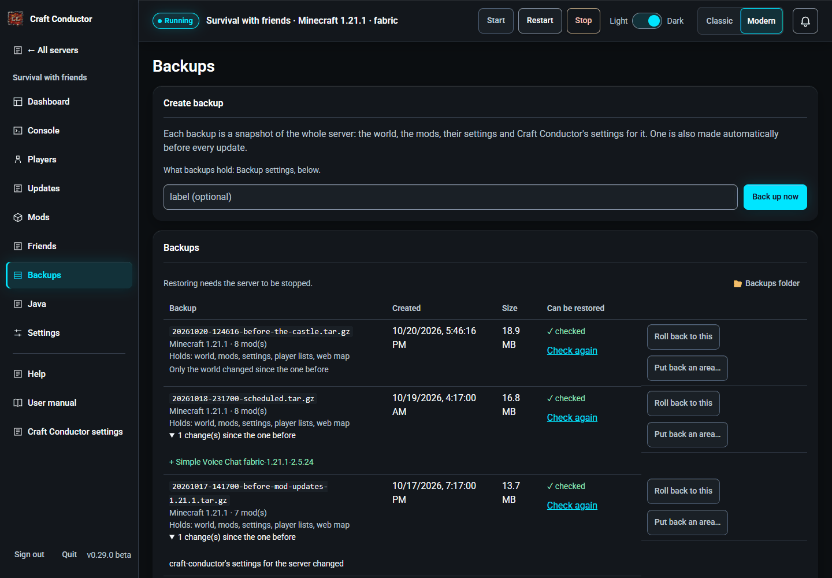The width and height of the screenshot is (832, 578).
Task: Toggle the Light/Dark theme switch
Action: 647,21
